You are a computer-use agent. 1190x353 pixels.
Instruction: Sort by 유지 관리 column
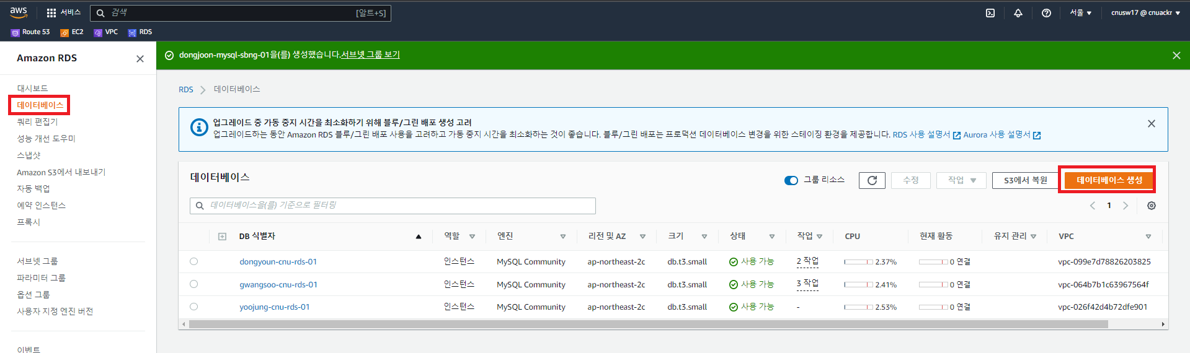point(1034,237)
